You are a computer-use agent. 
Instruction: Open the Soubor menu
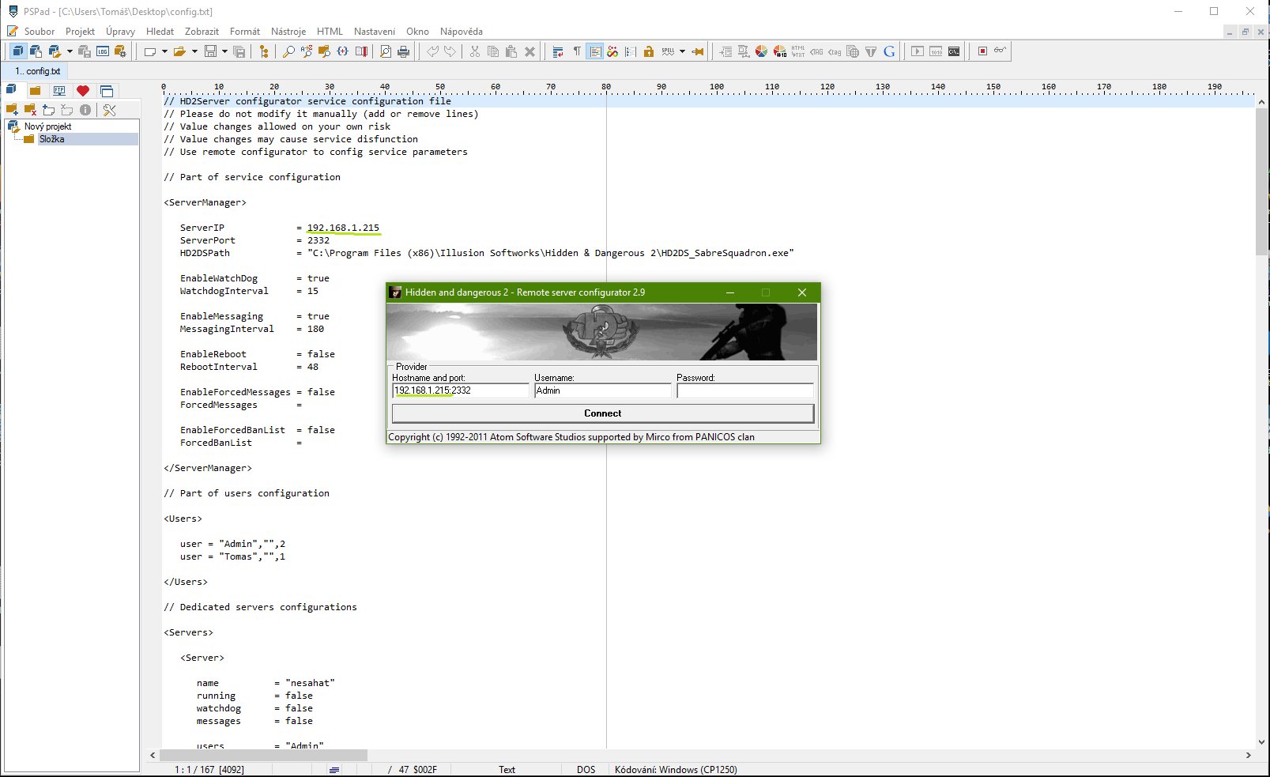pos(40,32)
